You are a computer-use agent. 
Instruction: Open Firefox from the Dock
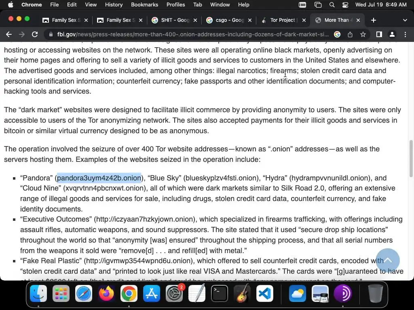106,293
